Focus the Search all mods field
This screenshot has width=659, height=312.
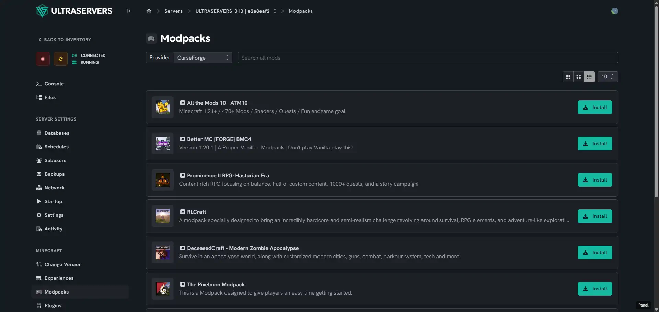tap(428, 58)
